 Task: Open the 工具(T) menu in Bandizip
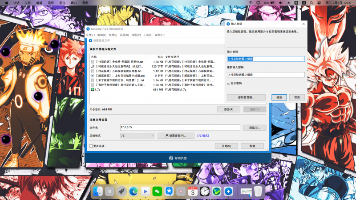point(148,35)
